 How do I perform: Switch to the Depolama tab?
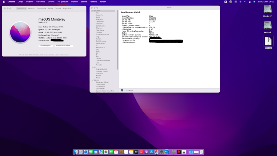[x=41, y=9]
